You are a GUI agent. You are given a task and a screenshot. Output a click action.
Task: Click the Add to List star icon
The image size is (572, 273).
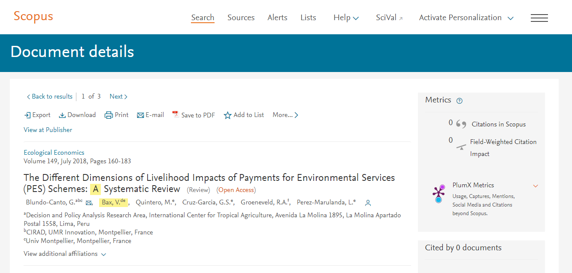click(x=227, y=115)
